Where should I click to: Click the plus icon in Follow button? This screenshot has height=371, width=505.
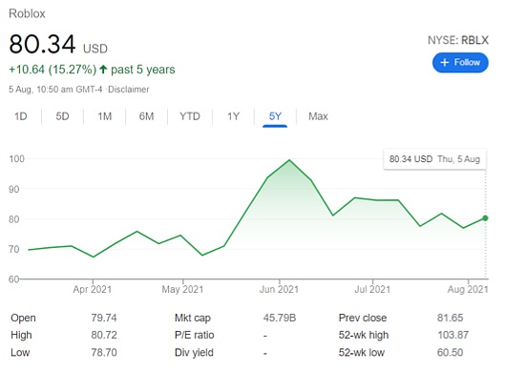click(x=445, y=62)
